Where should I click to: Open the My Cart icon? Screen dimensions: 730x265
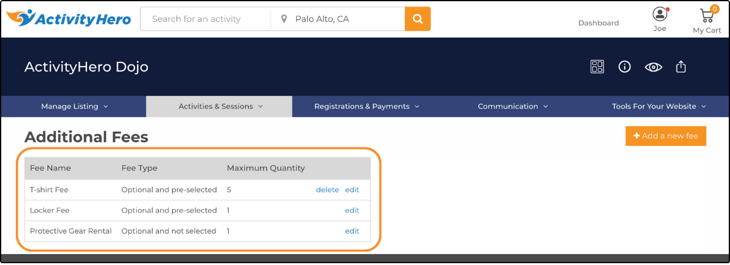coord(706,15)
